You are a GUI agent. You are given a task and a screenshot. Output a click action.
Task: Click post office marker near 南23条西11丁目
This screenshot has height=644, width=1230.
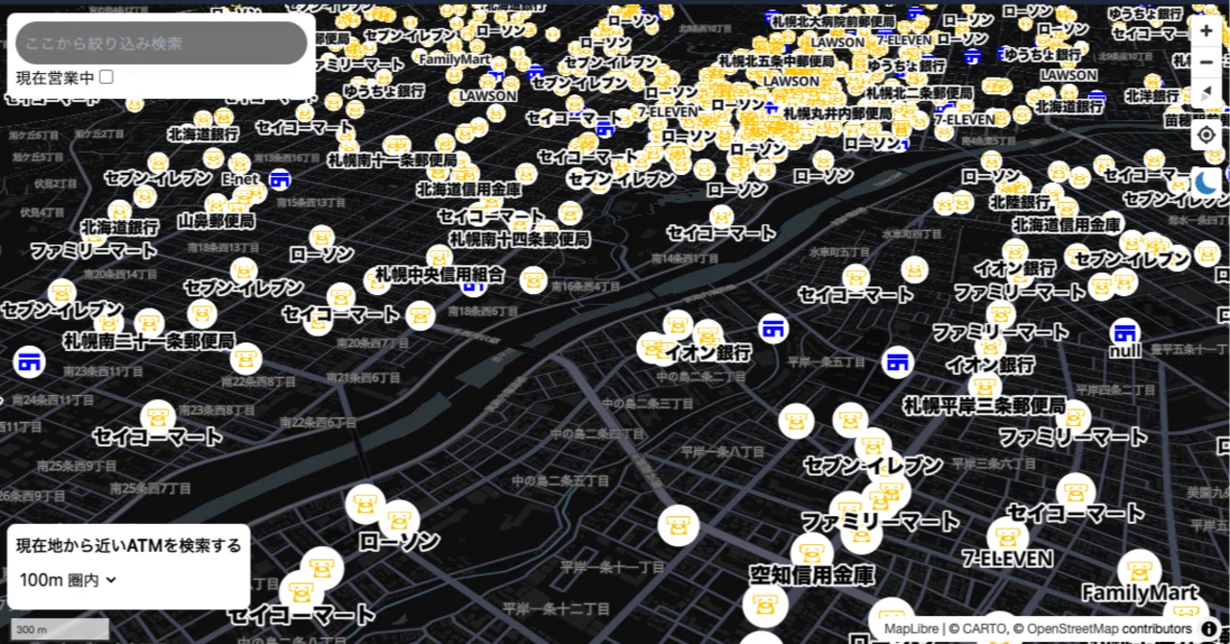(x=30, y=361)
